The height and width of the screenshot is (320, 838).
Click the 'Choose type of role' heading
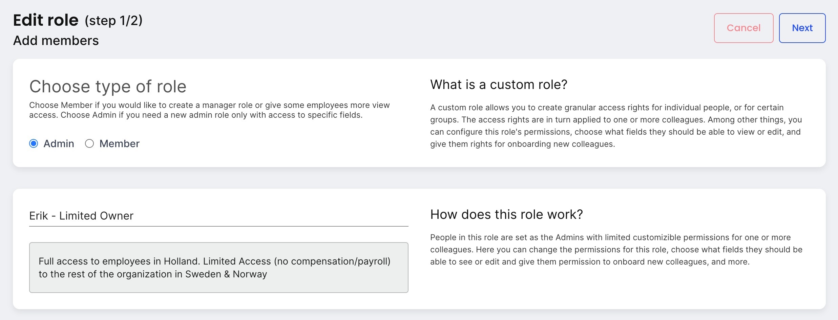[x=108, y=87]
